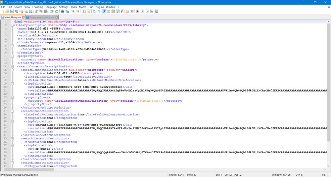The image size is (331, 177).
Task: Click the Close All toolbar icon
Action: pyautogui.click(x=26, y=11)
